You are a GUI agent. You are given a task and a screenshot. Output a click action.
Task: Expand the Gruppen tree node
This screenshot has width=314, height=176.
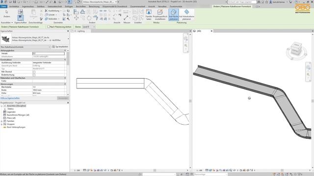point(1,124)
